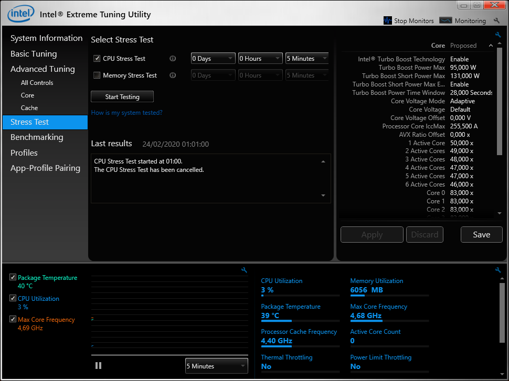Open CPU test Hours dropdown
Image resolution: width=509 pixels, height=381 pixels.
260,58
